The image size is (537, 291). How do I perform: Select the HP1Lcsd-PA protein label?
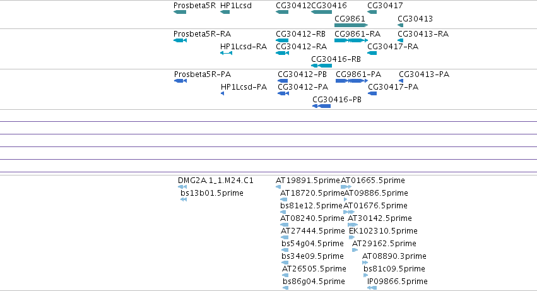244,87
